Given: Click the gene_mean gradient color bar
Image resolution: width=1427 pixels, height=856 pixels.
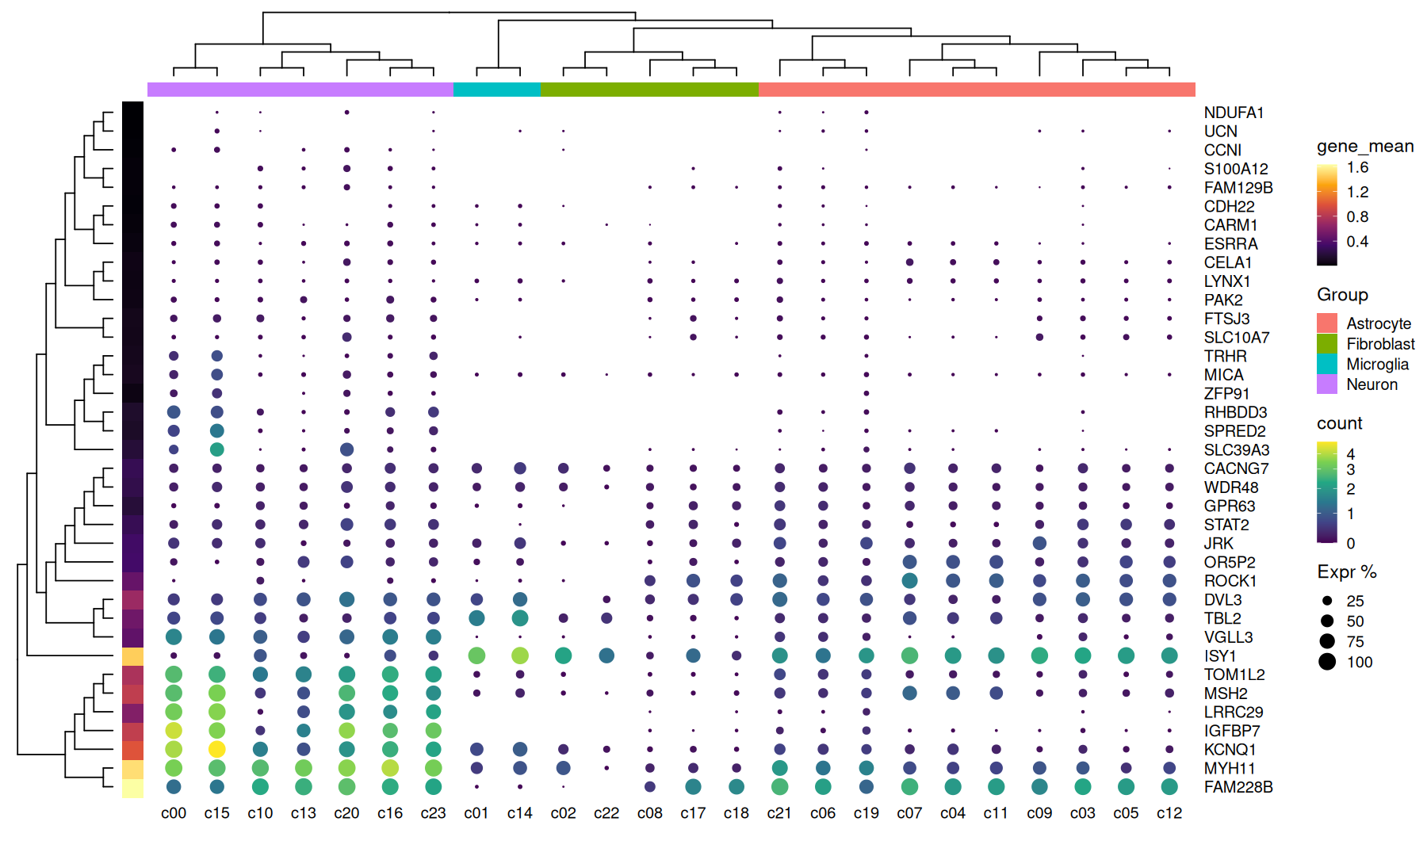Looking at the screenshot, I should tap(1326, 215).
